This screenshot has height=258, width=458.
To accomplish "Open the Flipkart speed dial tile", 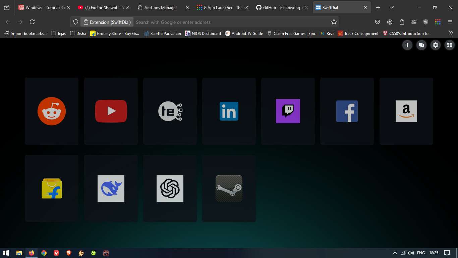I will (52, 188).
